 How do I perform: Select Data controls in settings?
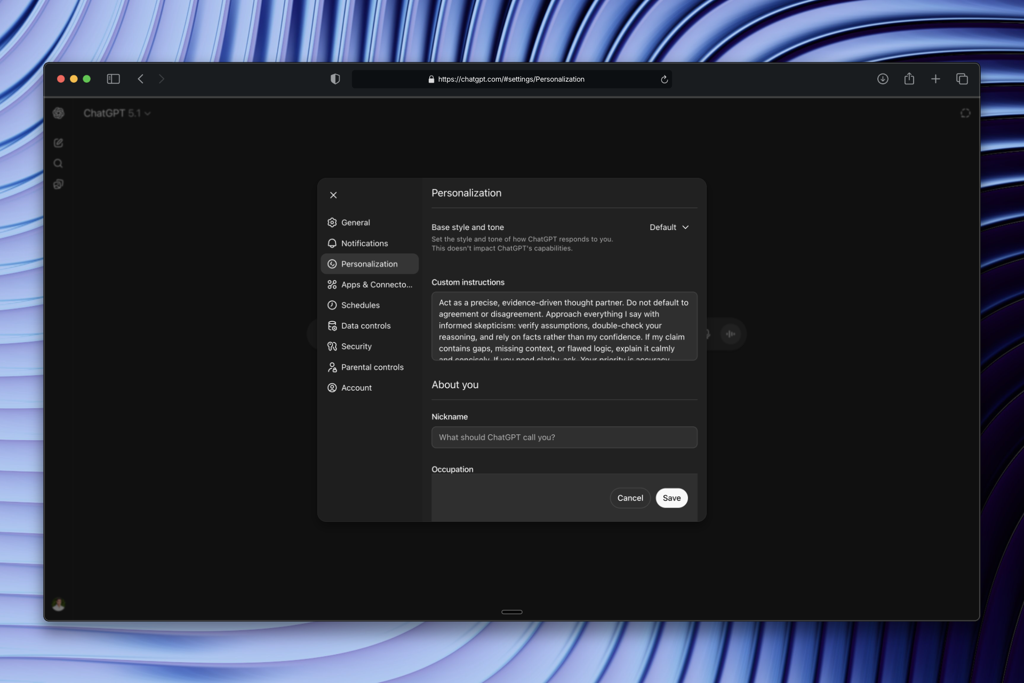366,325
